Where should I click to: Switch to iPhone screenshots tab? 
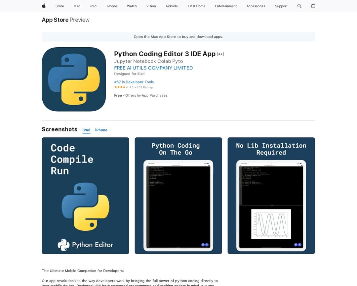pyautogui.click(x=101, y=130)
